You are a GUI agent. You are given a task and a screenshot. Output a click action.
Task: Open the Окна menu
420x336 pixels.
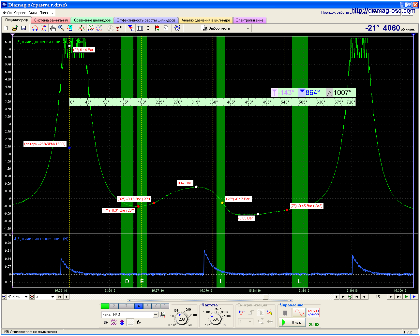point(33,13)
